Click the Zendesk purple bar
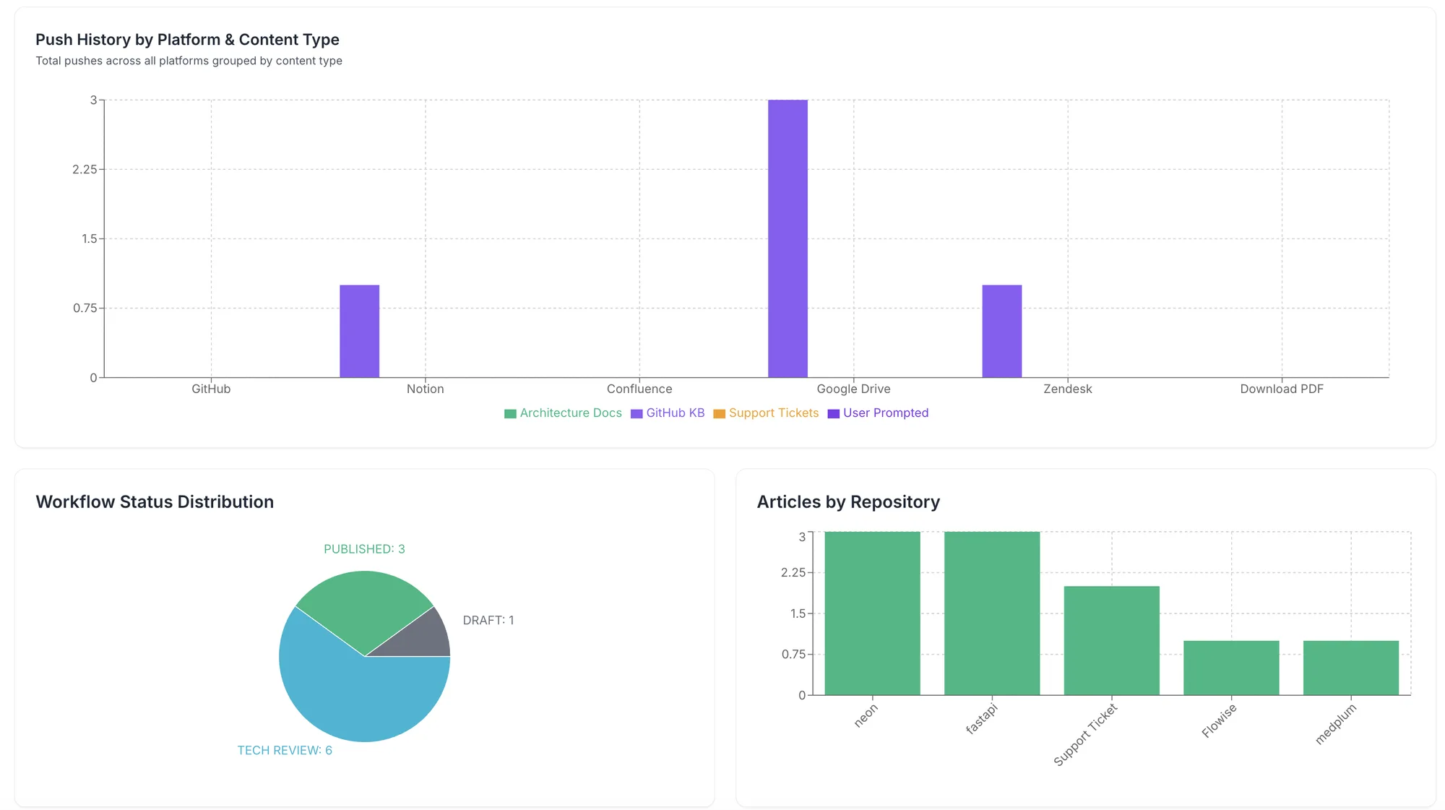The width and height of the screenshot is (1445, 810). pos(1002,331)
